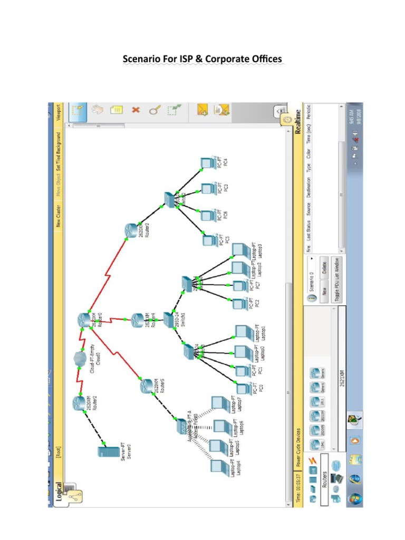Click the Server0 server icon
Image resolution: width=405 pixels, height=540 pixels.
(109, 452)
